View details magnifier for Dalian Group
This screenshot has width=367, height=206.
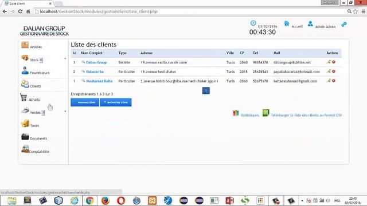pos(83,62)
